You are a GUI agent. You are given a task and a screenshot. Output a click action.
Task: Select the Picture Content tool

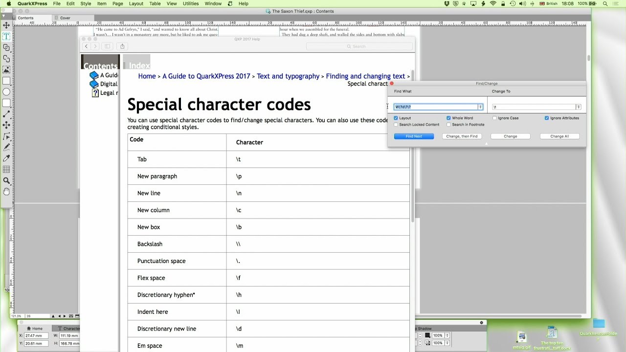point(6,70)
